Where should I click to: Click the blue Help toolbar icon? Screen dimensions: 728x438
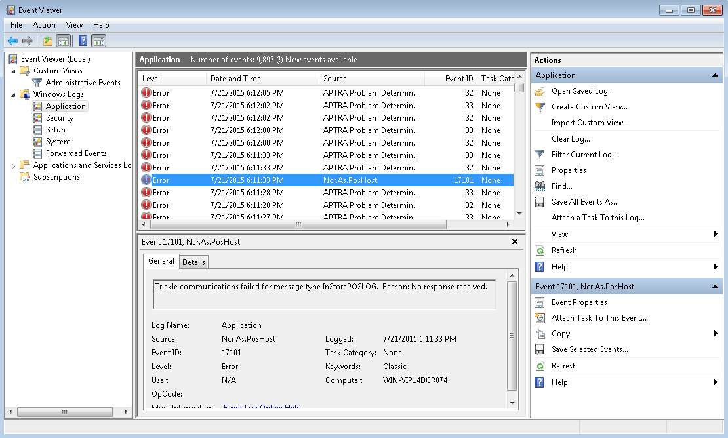[x=83, y=41]
